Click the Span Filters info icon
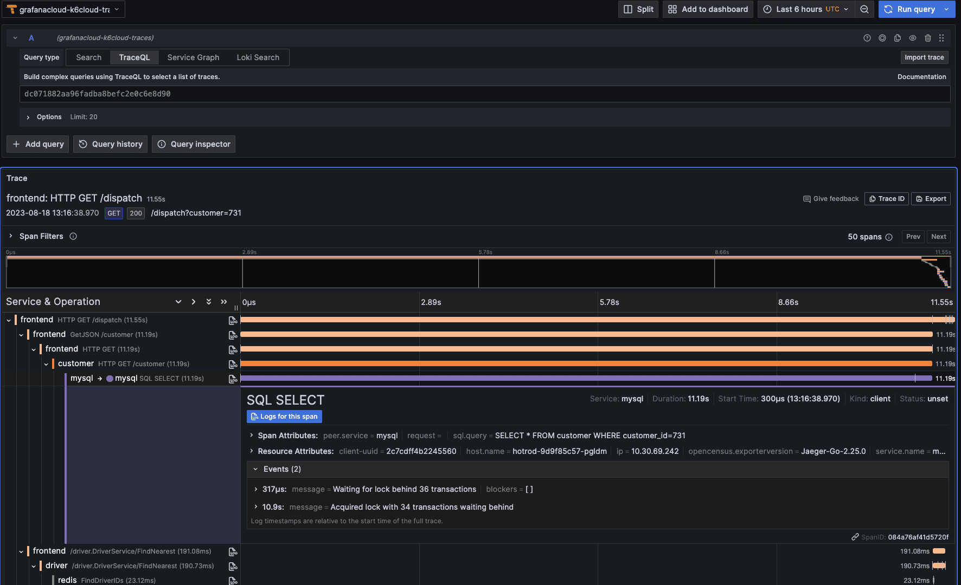The height and width of the screenshot is (585, 961). pos(74,236)
